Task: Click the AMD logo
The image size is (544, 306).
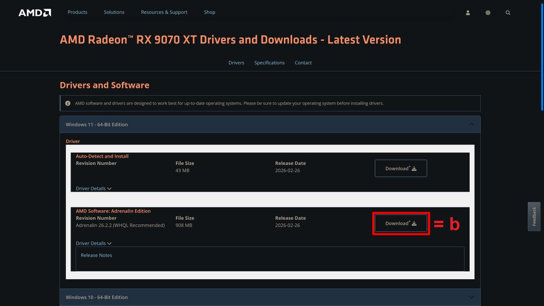Action: (x=34, y=13)
